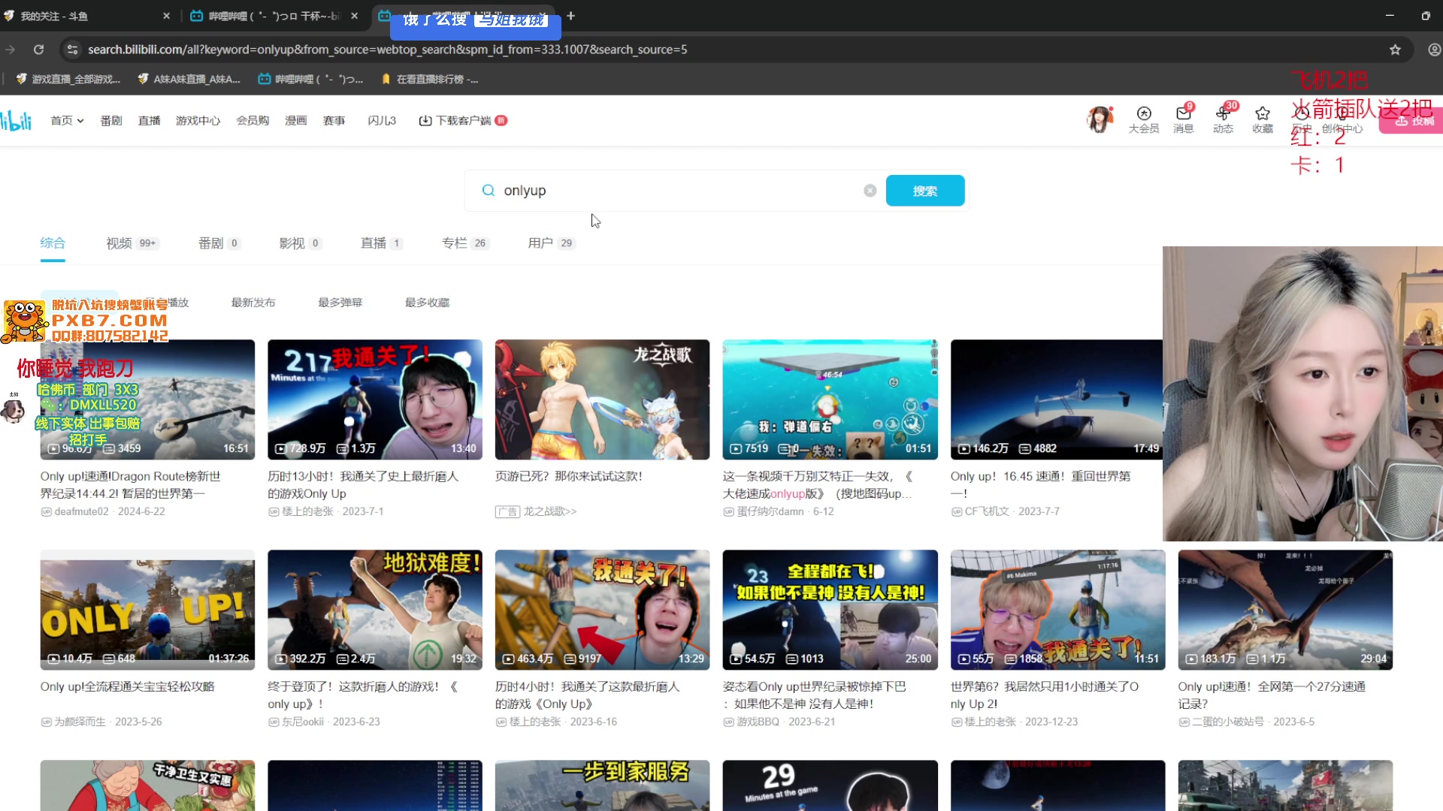Screen dimensions: 1443x811
Task: Click the Bilibili logo
Action: point(16,120)
